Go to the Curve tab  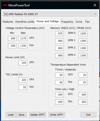click(x=79, y=22)
